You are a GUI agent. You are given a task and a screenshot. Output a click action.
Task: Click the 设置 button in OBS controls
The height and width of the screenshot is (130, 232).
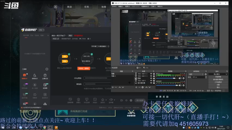pos(218,85)
